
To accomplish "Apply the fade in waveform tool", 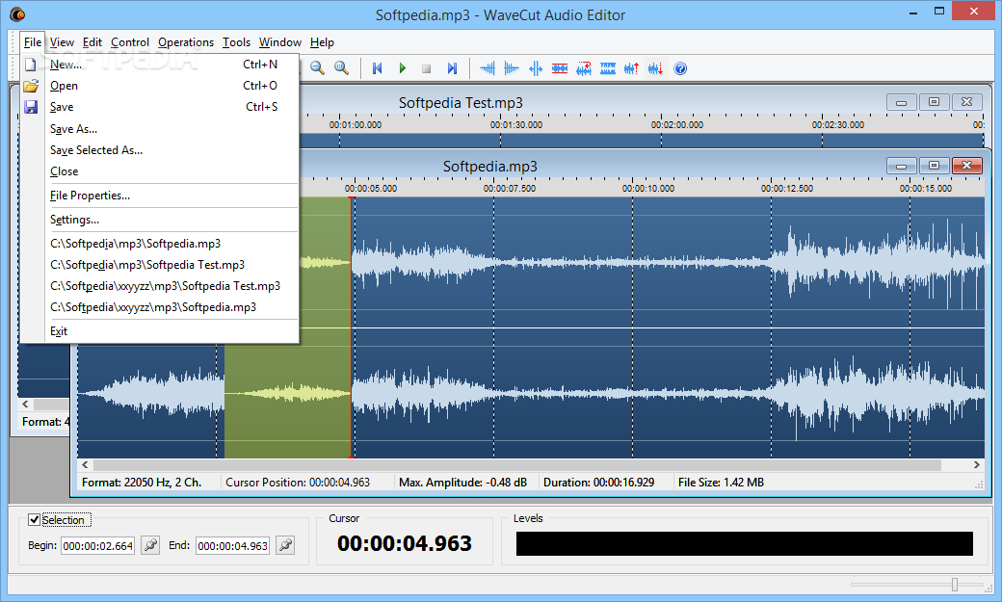I will coord(488,68).
